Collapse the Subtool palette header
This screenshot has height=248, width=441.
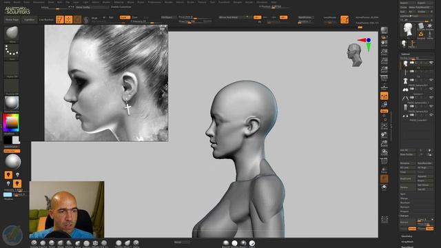coord(406,54)
